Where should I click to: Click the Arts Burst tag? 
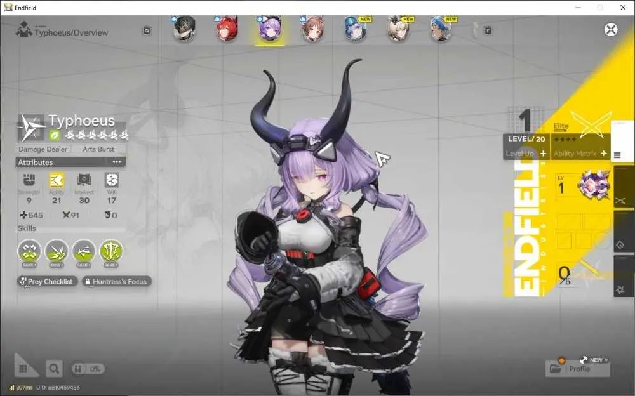[98, 149]
